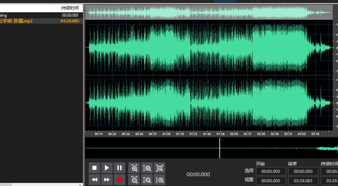The width and height of the screenshot is (338, 186).
Task: Click the selection start time field
Action: 271,171
